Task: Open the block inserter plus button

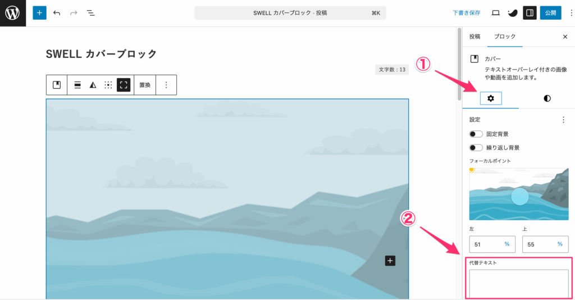Action: pos(40,13)
